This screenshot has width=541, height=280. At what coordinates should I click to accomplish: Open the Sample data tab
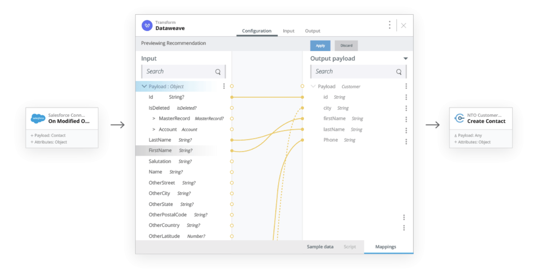click(320, 247)
